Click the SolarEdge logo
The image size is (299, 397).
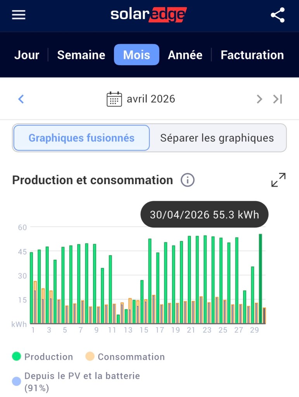click(x=149, y=15)
